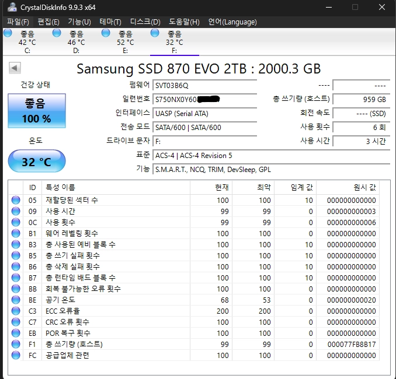Select the E: drive tab at 52 °C
The height and width of the screenshot is (379, 396).
(x=125, y=42)
